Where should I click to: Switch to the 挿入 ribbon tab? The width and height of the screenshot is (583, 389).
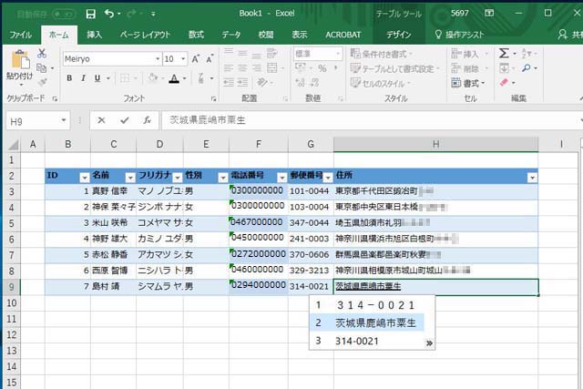pos(94,35)
